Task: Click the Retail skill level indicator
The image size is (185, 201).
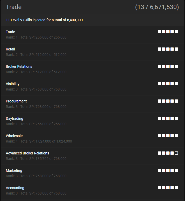Action: click(x=168, y=49)
